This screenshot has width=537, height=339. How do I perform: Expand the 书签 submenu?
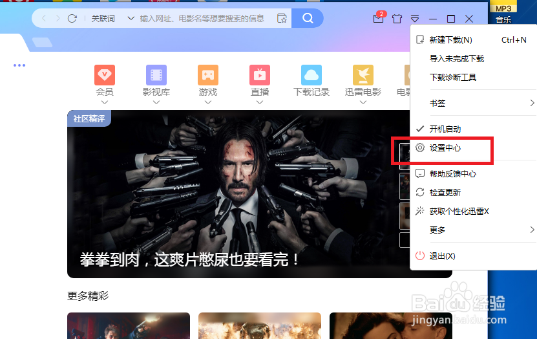[473, 103]
